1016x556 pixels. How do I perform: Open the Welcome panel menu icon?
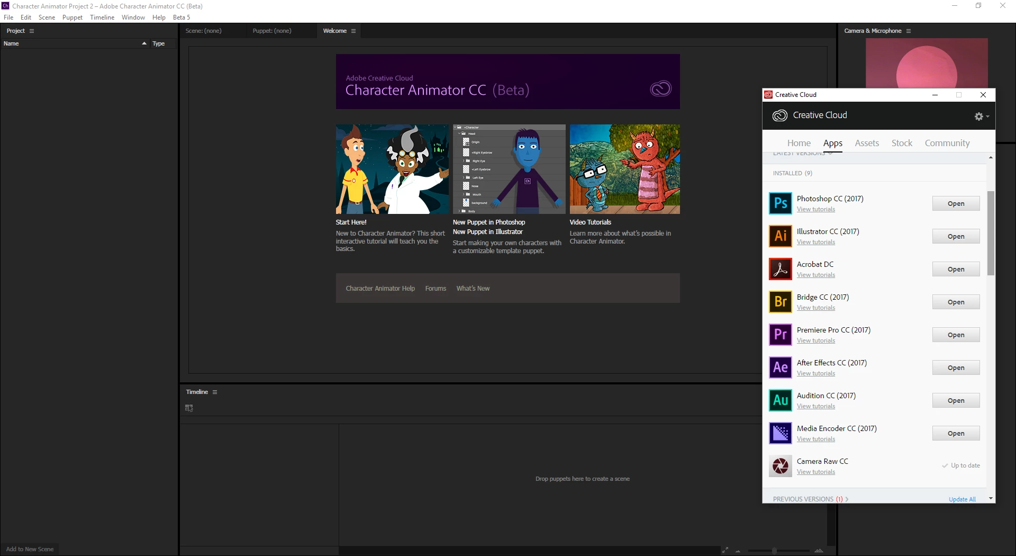pos(353,31)
